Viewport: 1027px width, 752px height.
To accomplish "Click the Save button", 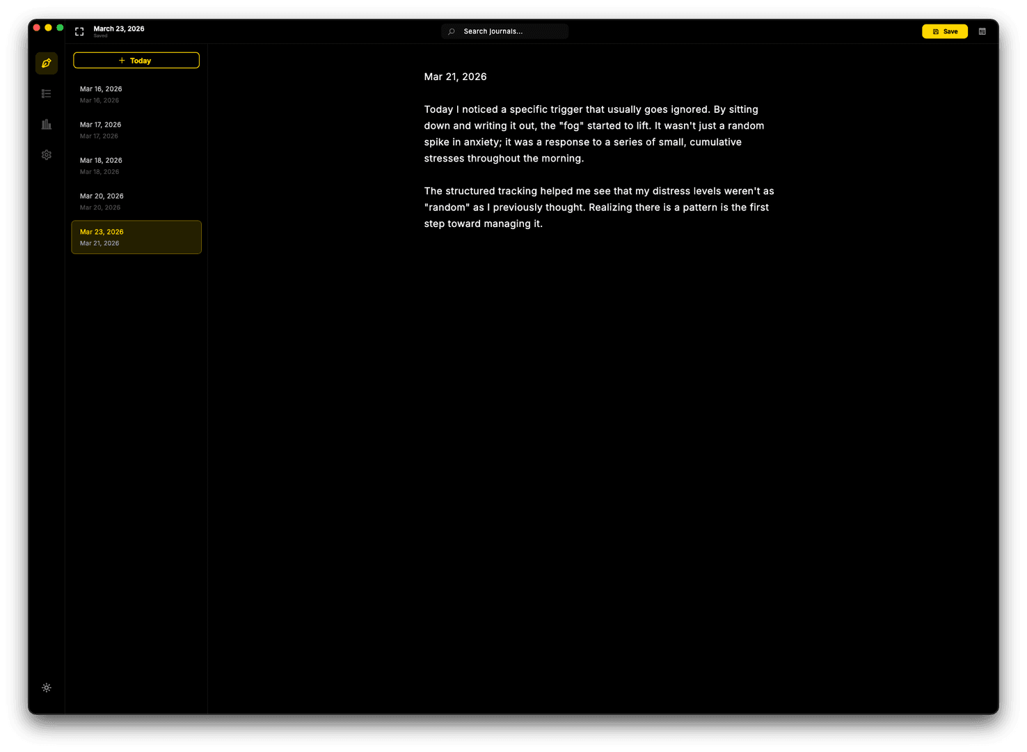I will 945,31.
